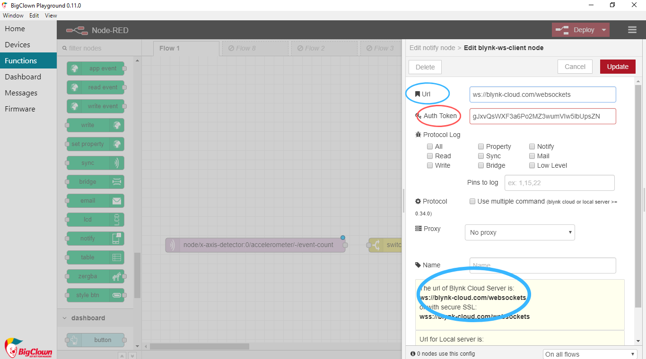
Task: Select the accelerometer event-count MQTT node
Action: pos(255,245)
